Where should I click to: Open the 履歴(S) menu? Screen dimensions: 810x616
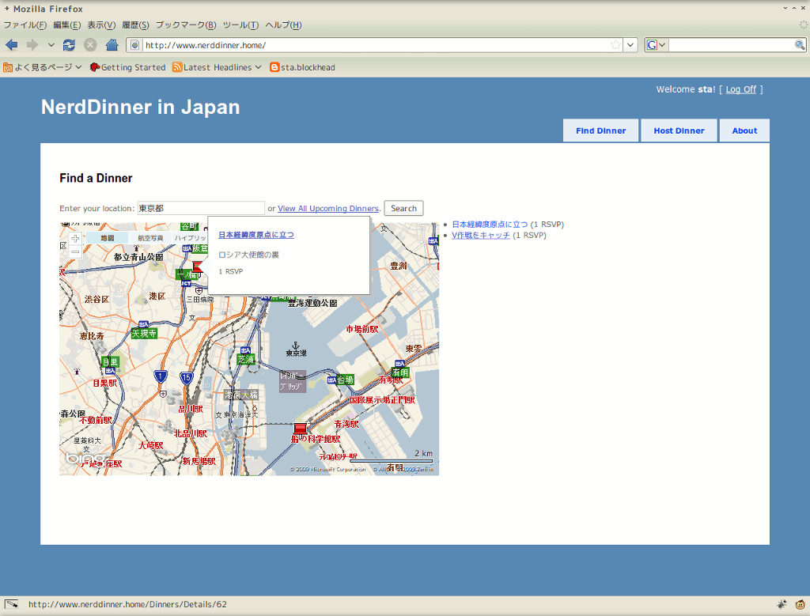coord(135,25)
